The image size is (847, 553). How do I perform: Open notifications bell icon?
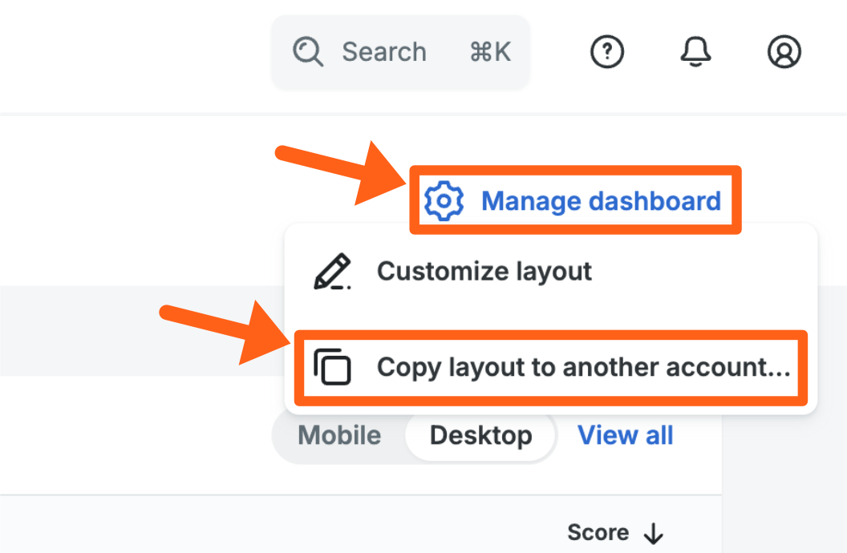point(695,53)
